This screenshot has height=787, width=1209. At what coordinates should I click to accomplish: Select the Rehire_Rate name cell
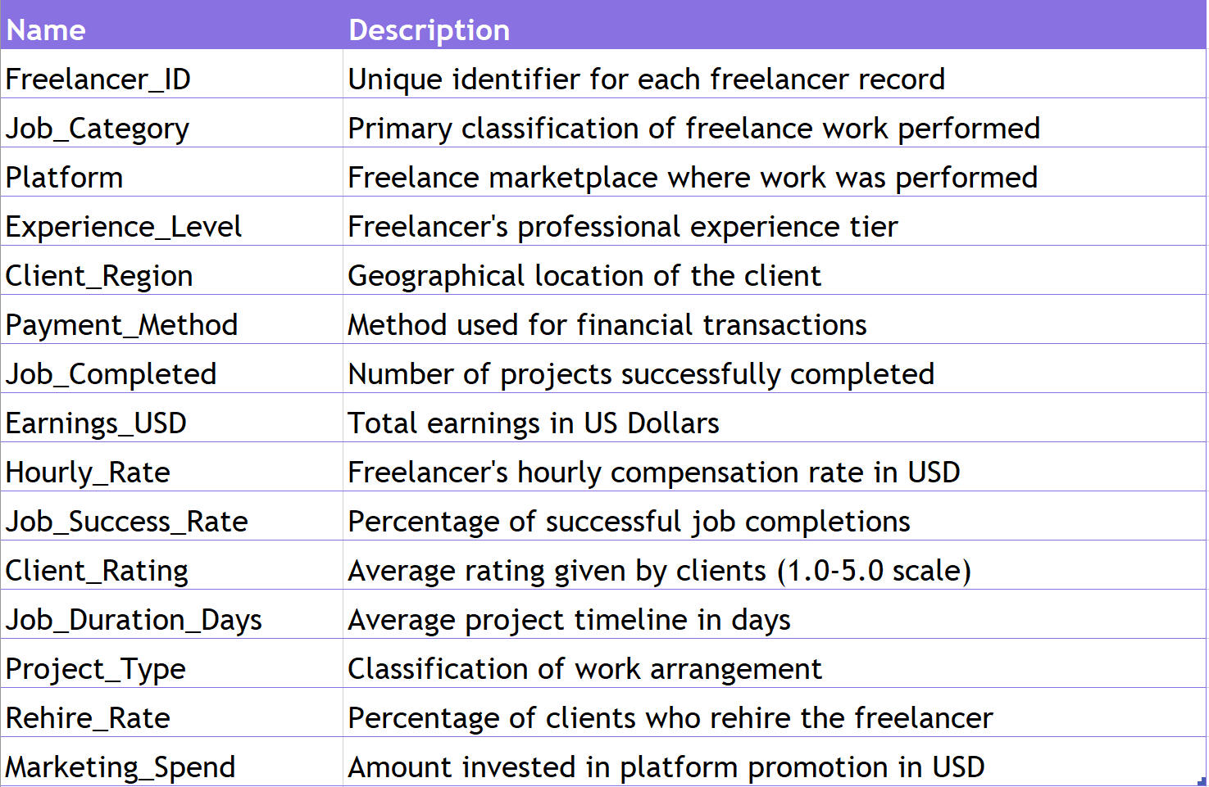pos(88,718)
